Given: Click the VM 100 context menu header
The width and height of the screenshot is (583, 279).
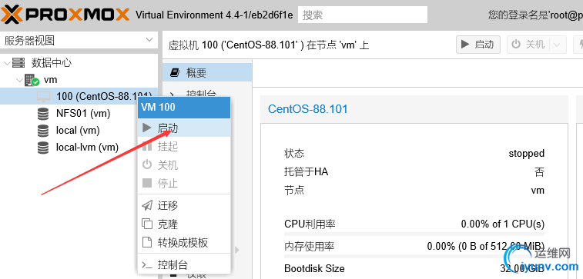Looking at the screenshot, I should (184, 108).
